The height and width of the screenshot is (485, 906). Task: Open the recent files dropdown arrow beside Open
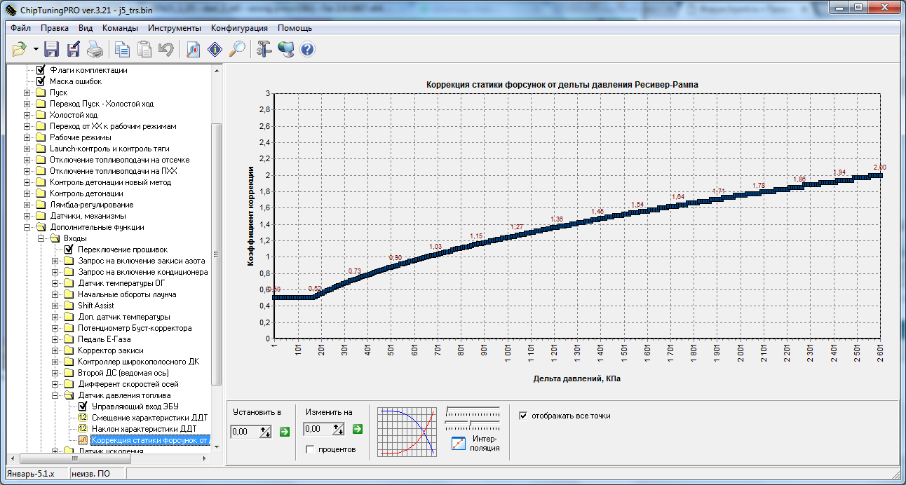click(35, 49)
